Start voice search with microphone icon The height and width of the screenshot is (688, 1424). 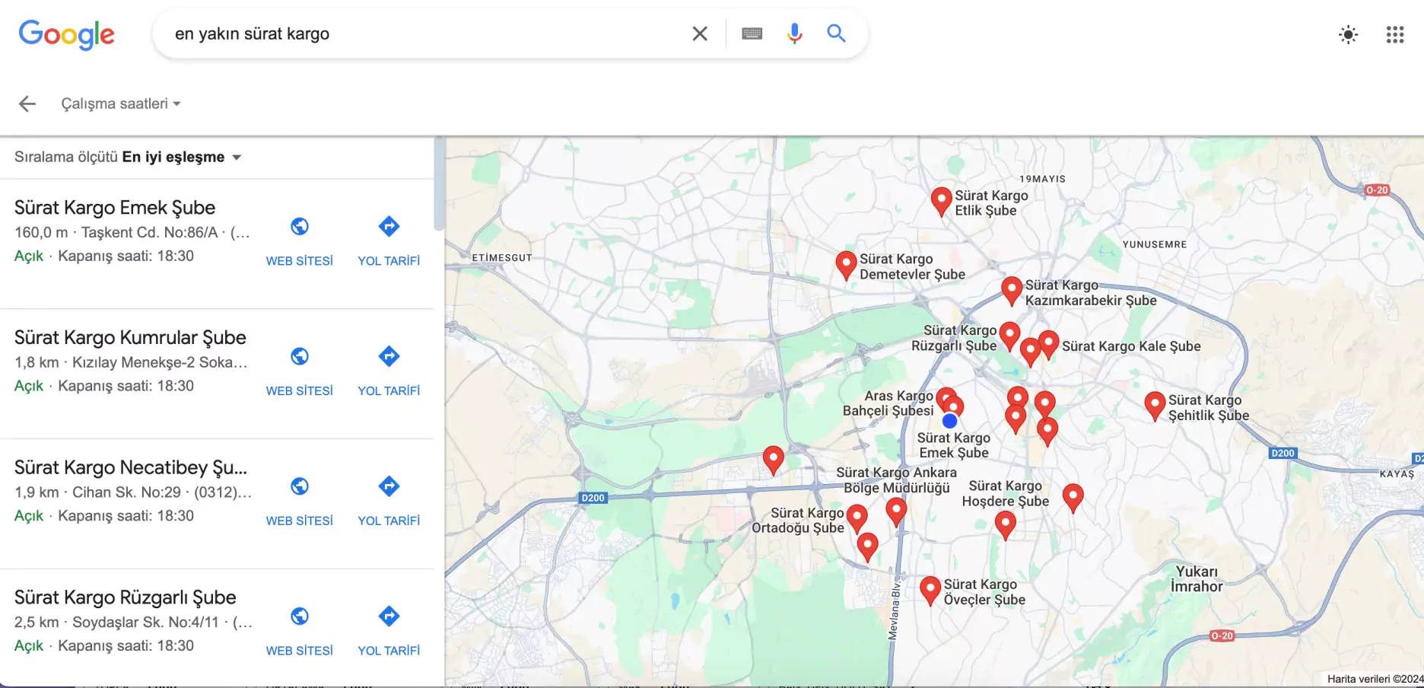pyautogui.click(x=794, y=33)
